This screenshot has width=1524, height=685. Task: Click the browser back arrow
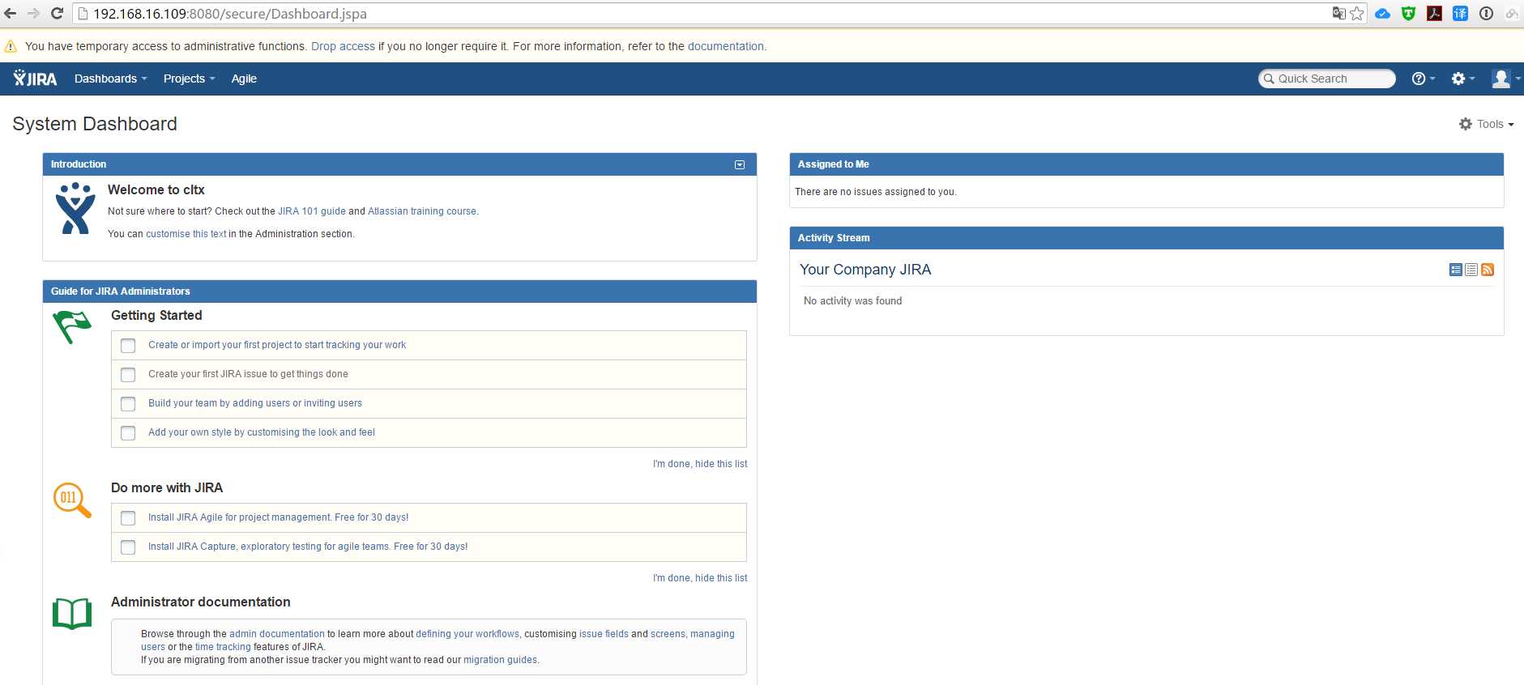[11, 14]
